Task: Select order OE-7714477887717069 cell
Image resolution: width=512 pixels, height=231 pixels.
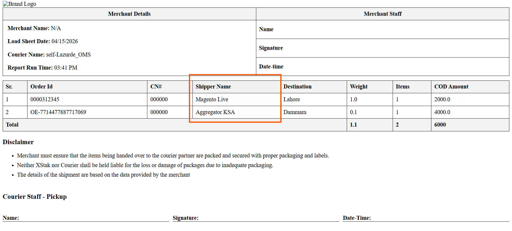Action: tap(87, 112)
